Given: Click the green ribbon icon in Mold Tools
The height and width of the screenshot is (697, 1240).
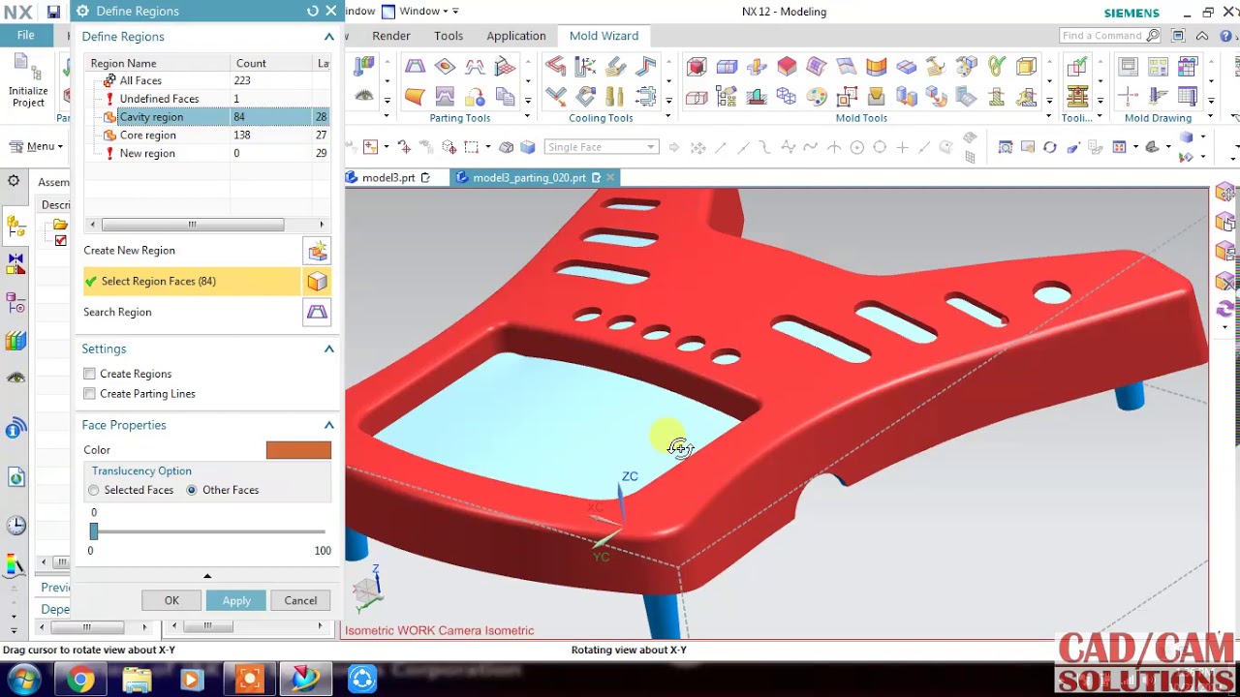Looking at the screenshot, I should click(996, 67).
